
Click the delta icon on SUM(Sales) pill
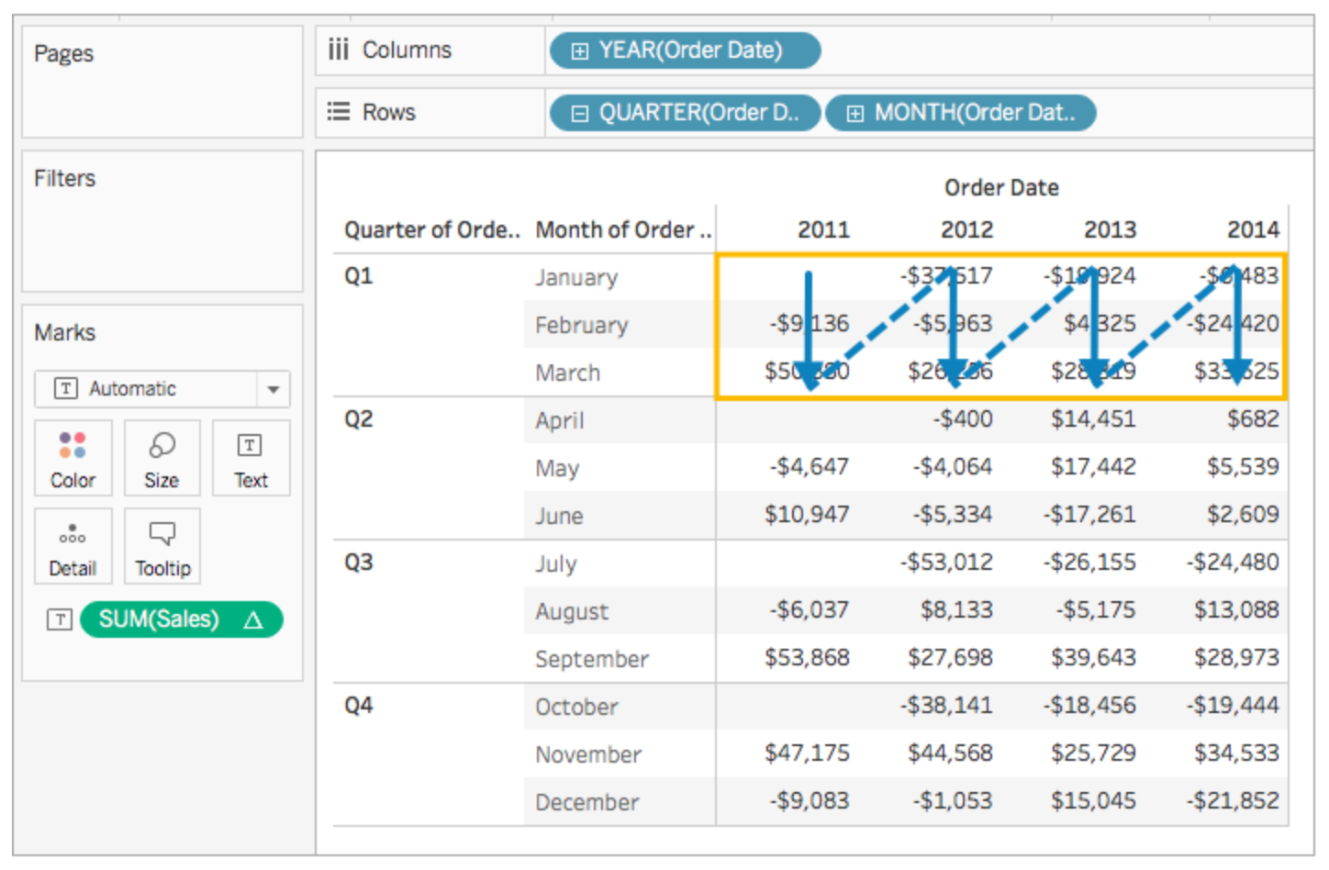pyautogui.click(x=253, y=619)
